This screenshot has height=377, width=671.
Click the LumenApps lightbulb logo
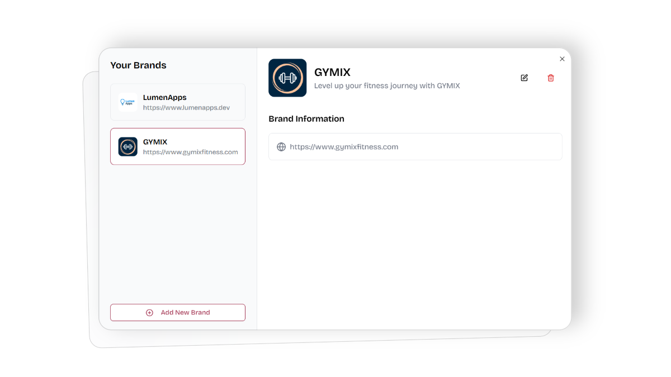coord(128,102)
